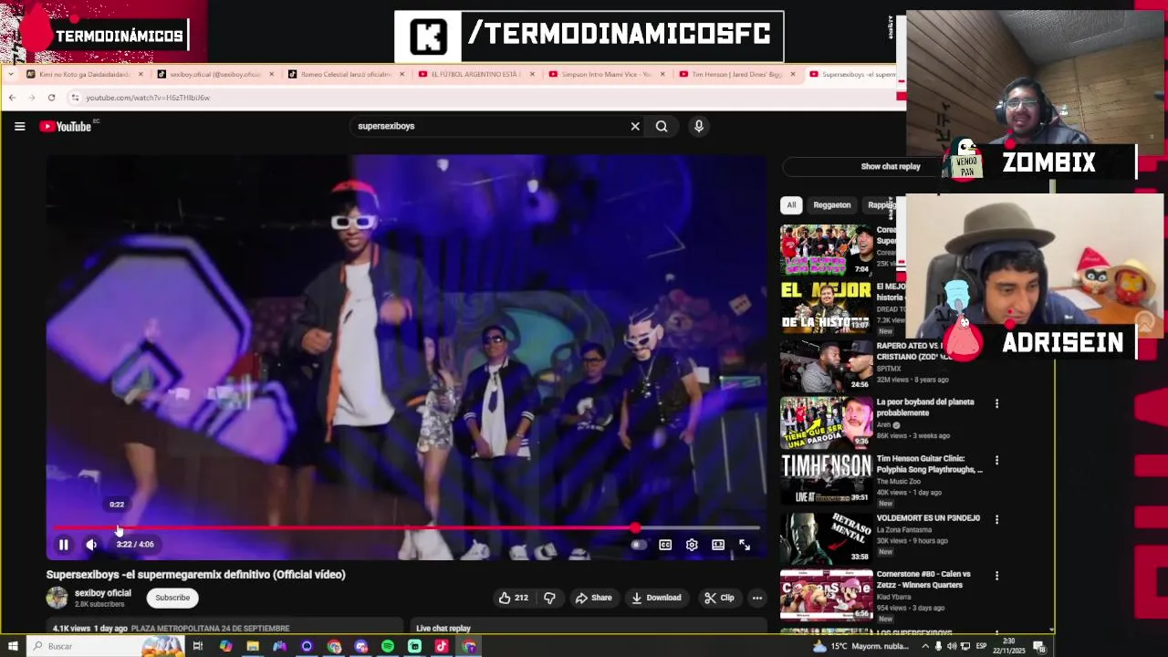Change ESP input language indicator
This screenshot has height=657, width=1168.
point(982,646)
